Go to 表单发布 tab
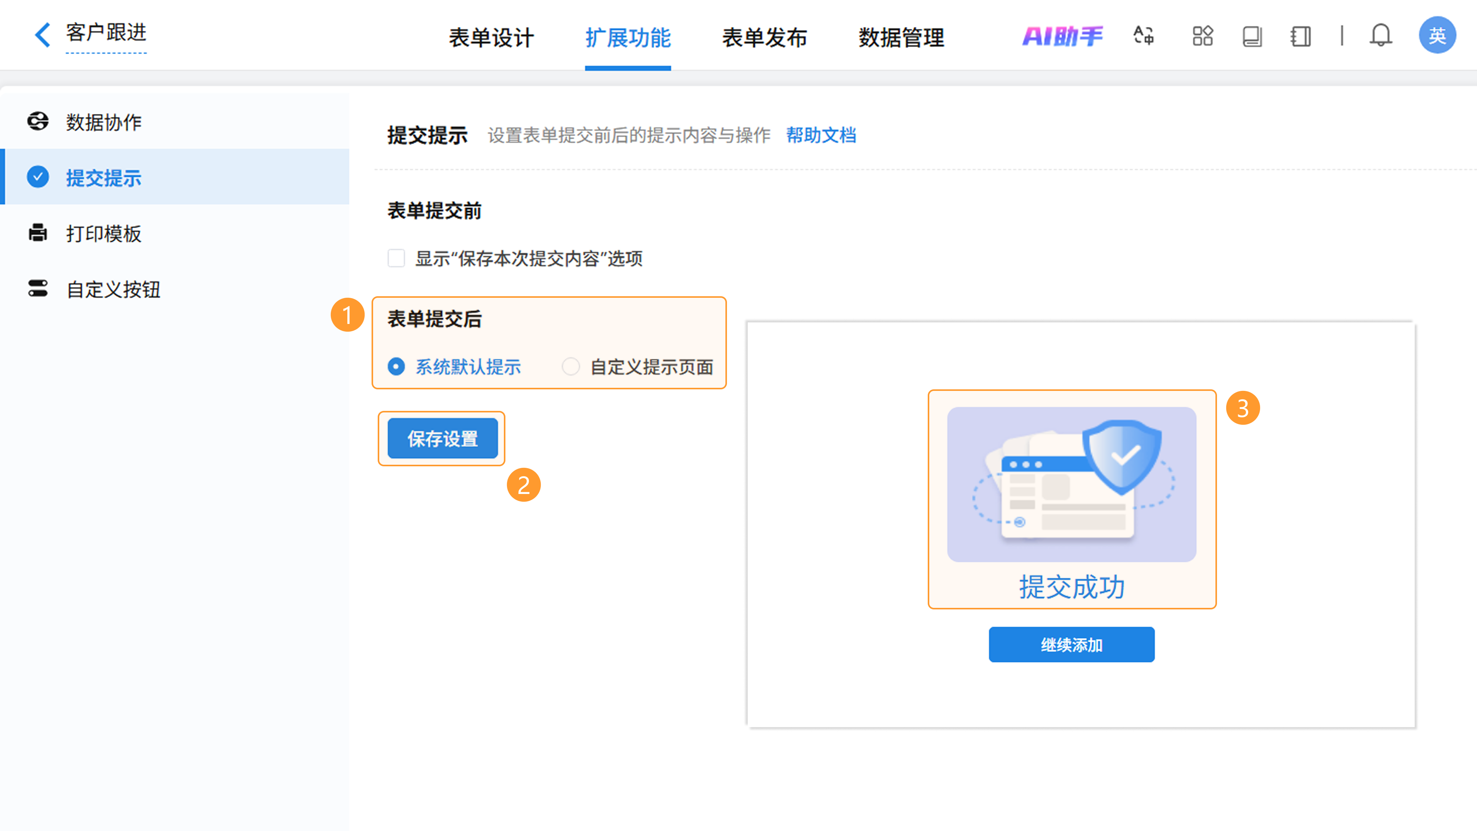The height and width of the screenshot is (831, 1477). pos(764,38)
